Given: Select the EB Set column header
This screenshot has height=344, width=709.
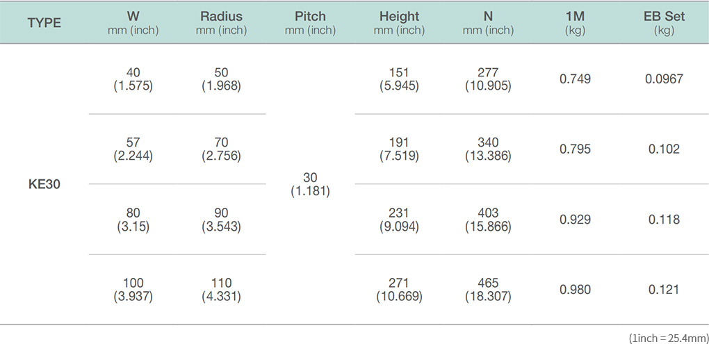Looking at the screenshot, I should [x=665, y=24].
